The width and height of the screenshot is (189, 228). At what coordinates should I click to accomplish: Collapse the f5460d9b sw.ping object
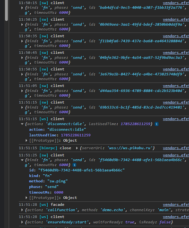pyautogui.click(x=22, y=160)
